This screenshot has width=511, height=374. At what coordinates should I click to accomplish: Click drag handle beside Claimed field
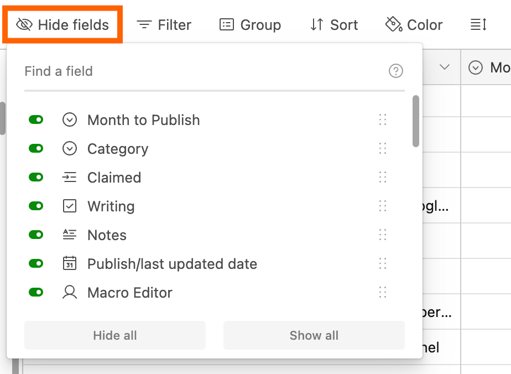point(382,178)
